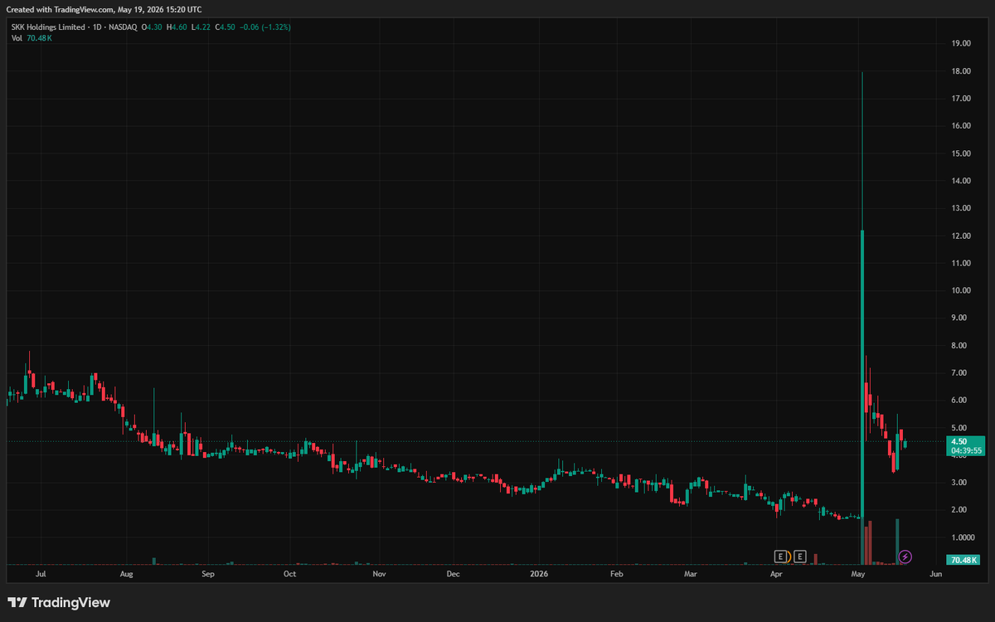995x622 pixels.
Task: Click the green 4.50 current price label
Action: click(x=959, y=441)
